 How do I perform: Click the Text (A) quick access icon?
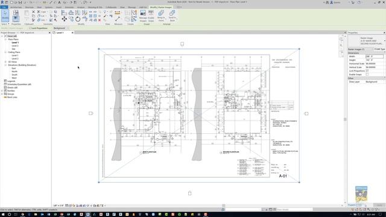pos(59,2)
